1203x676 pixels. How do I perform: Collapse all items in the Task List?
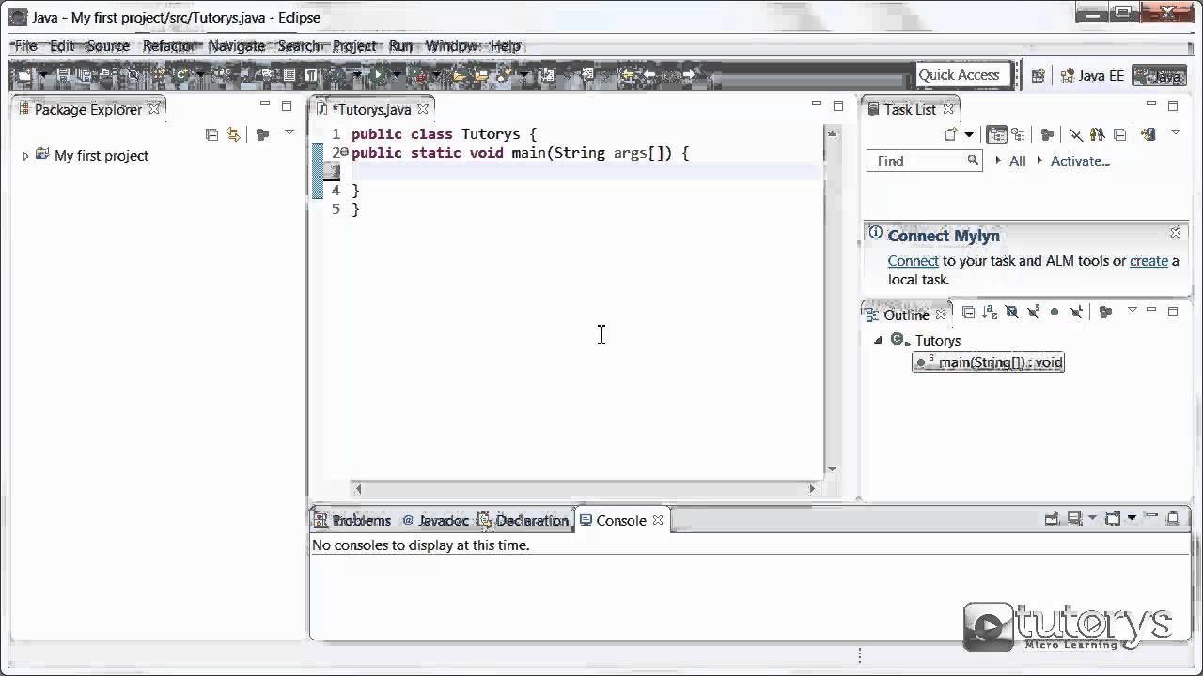[x=1119, y=134]
